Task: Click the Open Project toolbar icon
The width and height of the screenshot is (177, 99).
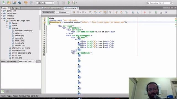Action: pos(14,2)
